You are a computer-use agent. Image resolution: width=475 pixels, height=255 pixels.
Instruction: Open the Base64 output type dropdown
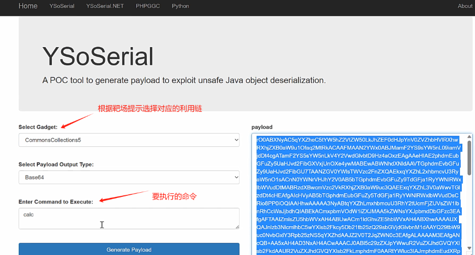click(129, 178)
